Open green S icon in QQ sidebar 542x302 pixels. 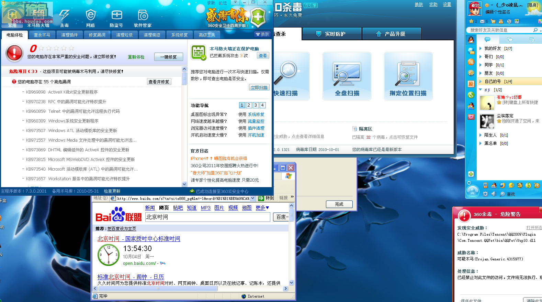tap(471, 95)
